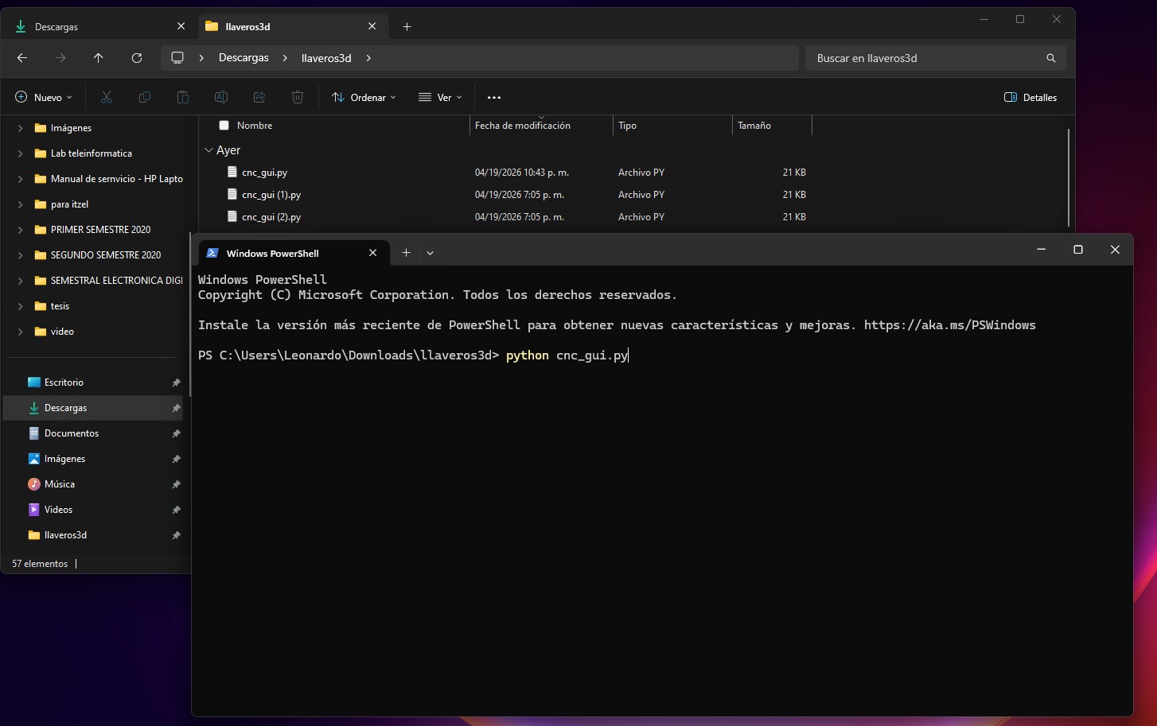
Task: Collapse the Ayer file group
Action: (x=208, y=150)
